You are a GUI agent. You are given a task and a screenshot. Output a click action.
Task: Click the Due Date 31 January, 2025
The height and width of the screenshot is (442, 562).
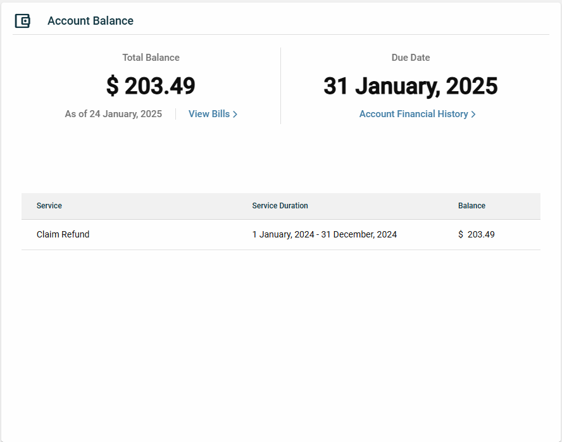click(x=410, y=85)
